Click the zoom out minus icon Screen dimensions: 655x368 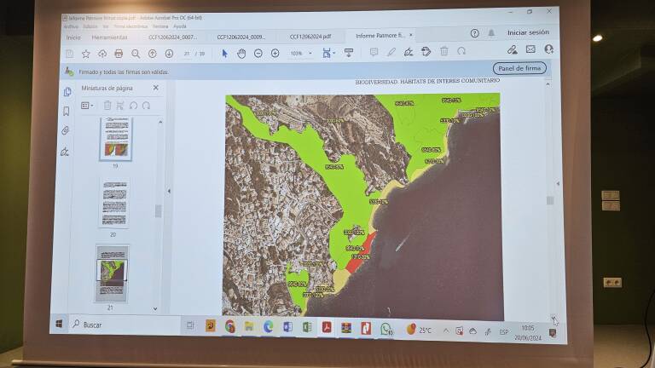click(258, 54)
